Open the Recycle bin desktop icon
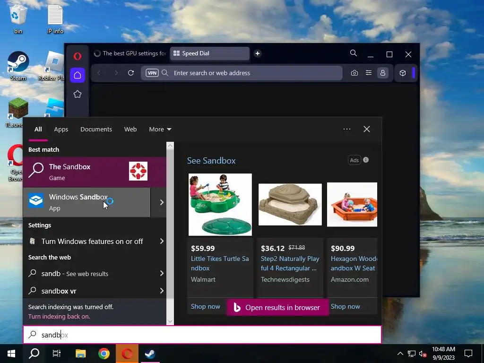This screenshot has height=363, width=484. pyautogui.click(x=18, y=18)
